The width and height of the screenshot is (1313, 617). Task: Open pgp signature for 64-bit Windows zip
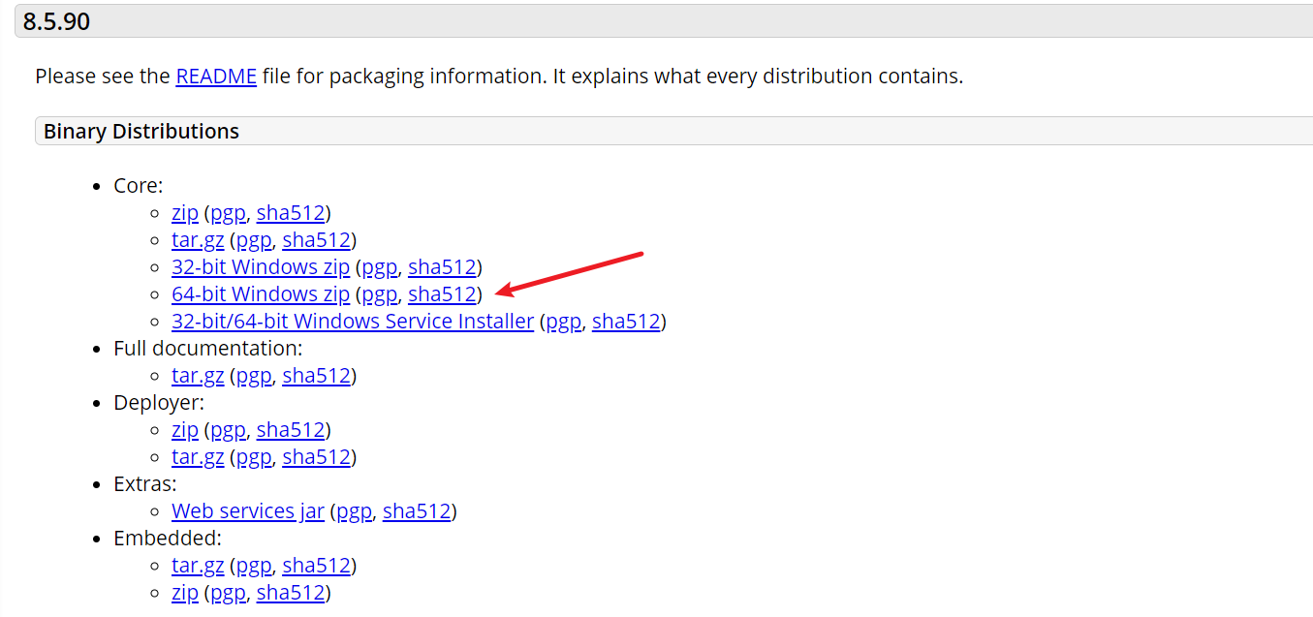tap(380, 294)
